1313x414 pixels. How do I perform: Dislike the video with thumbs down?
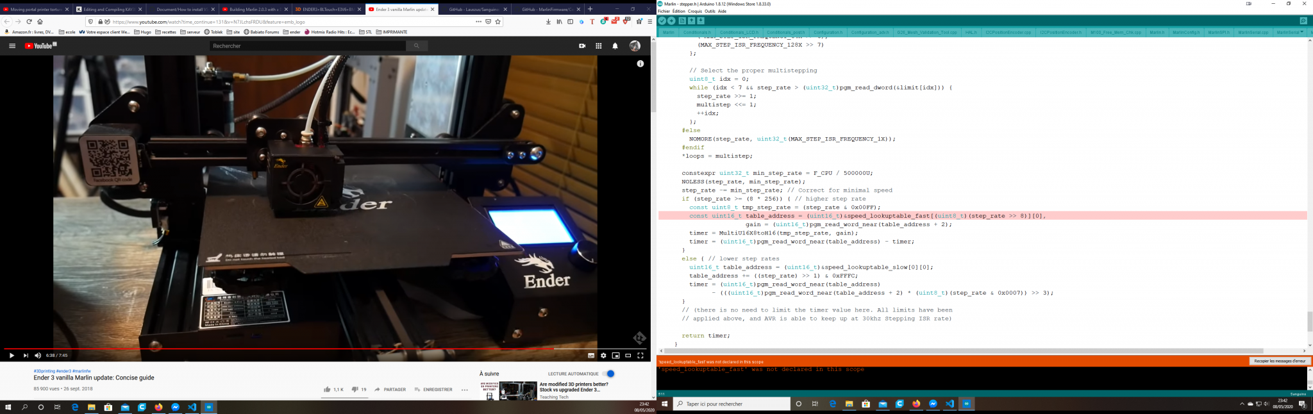pyautogui.click(x=355, y=390)
